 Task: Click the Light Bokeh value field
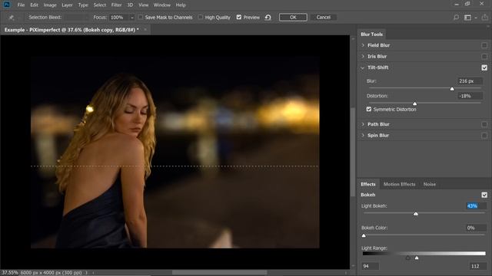click(x=475, y=206)
